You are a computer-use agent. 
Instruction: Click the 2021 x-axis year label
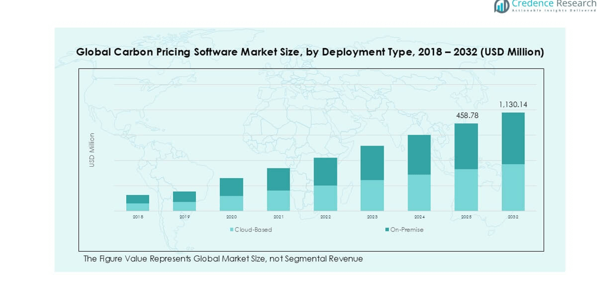coord(278,217)
